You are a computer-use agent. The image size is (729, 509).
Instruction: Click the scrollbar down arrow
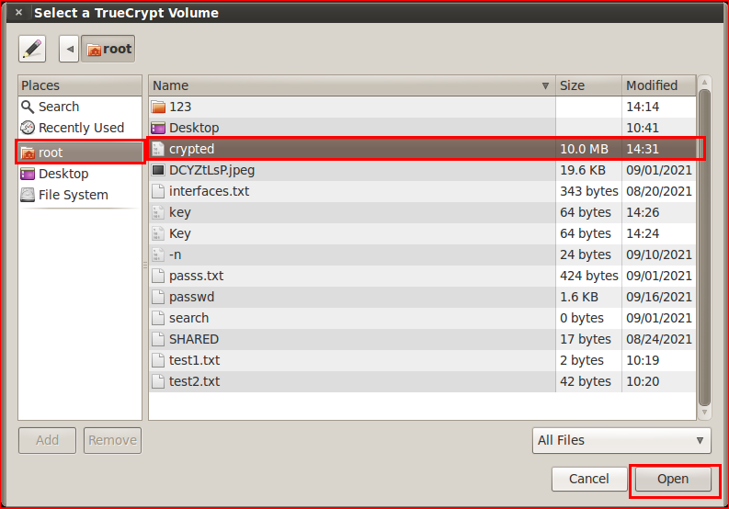click(704, 413)
